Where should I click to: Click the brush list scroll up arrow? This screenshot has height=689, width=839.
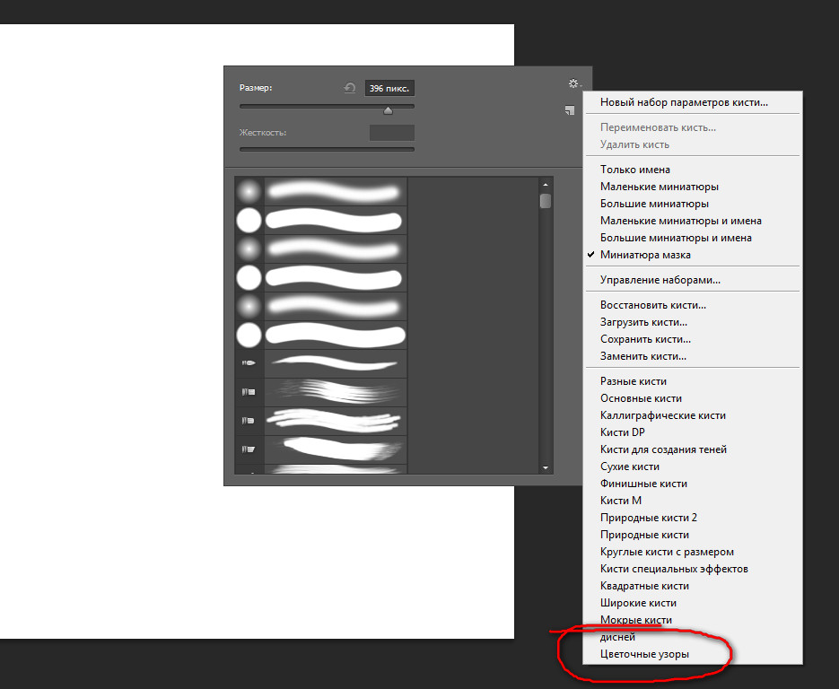click(x=546, y=185)
